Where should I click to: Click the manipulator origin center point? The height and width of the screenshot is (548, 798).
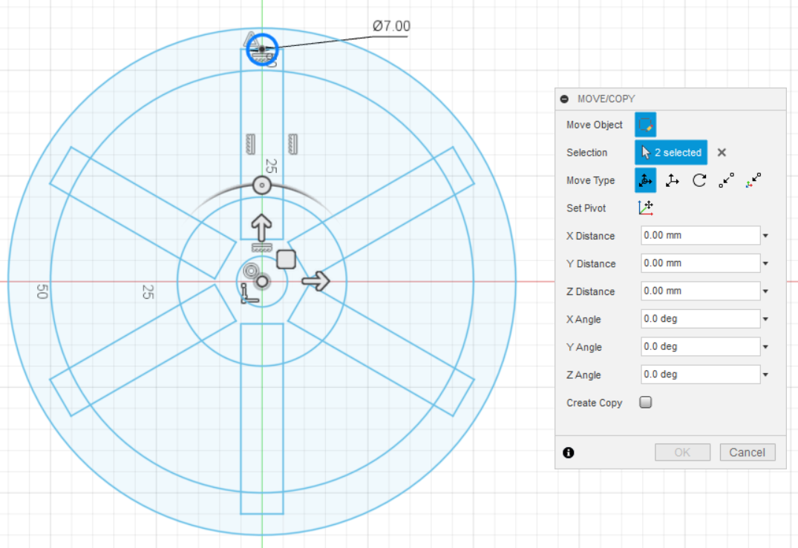pyautogui.click(x=261, y=281)
